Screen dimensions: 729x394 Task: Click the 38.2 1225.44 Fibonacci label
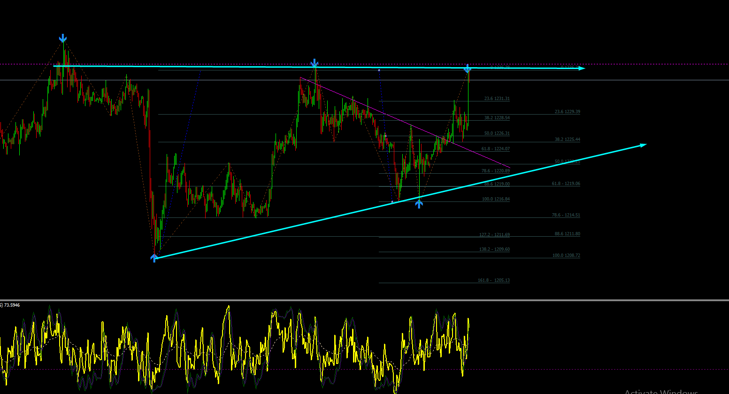(x=567, y=139)
